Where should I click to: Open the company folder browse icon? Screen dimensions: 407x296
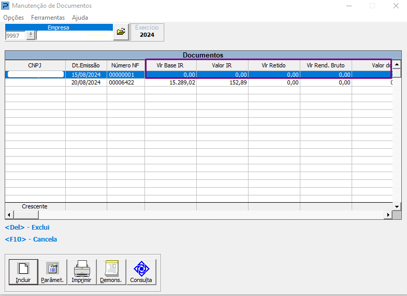[121, 32]
